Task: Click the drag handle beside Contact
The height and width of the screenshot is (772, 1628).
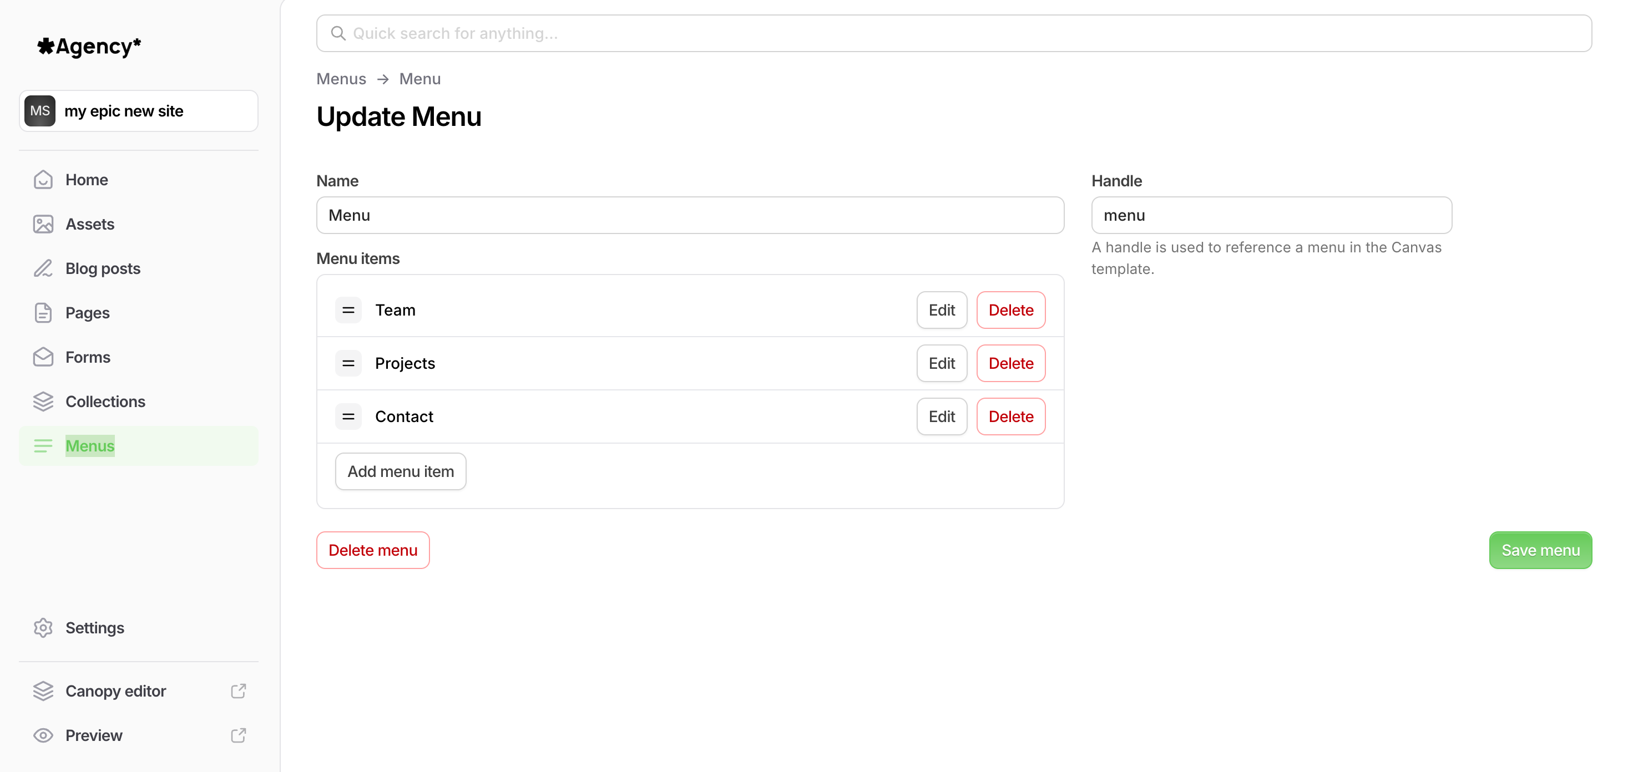Action: (348, 417)
